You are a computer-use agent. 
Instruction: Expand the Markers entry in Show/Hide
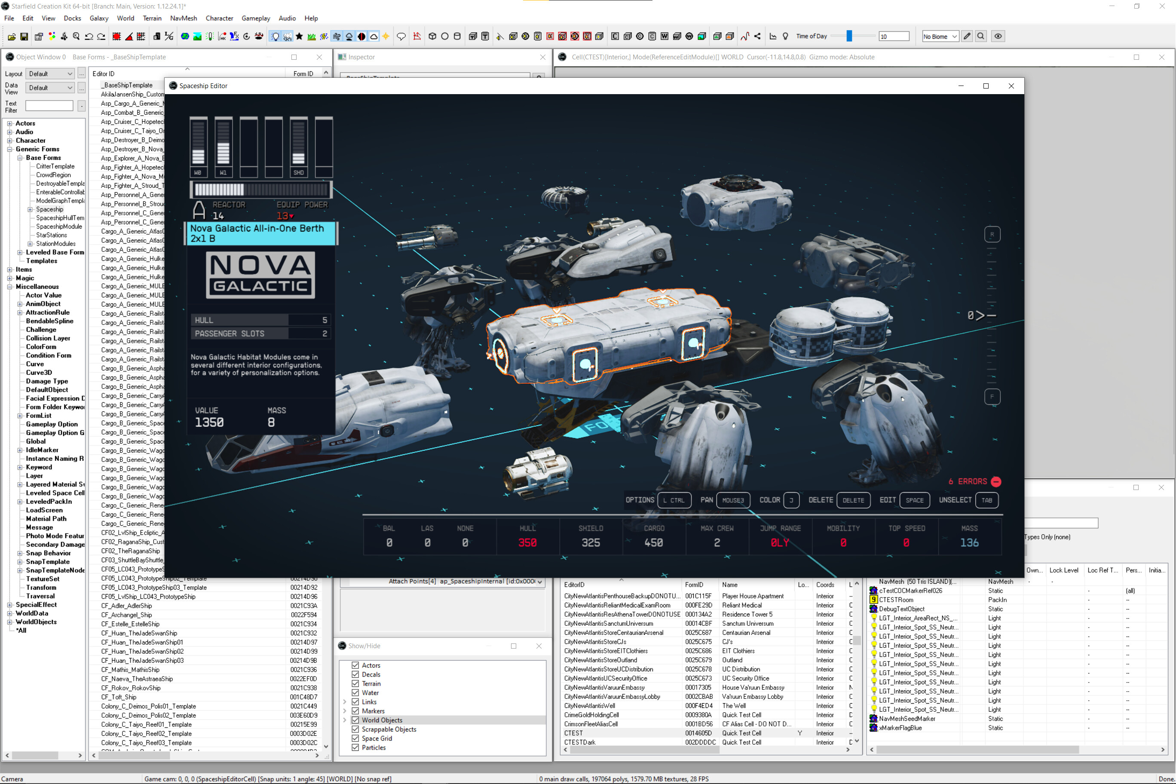344,711
